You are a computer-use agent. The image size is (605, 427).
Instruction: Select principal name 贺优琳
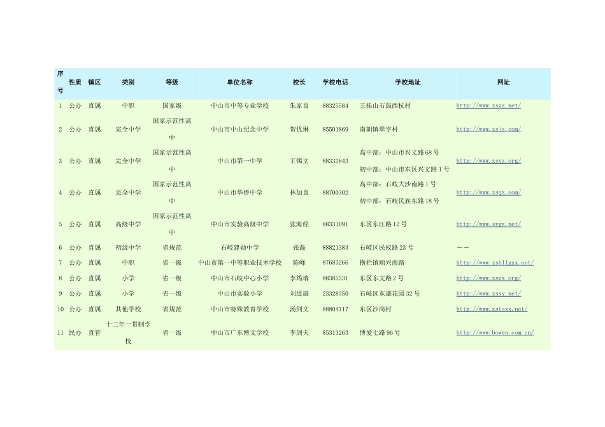coord(299,130)
